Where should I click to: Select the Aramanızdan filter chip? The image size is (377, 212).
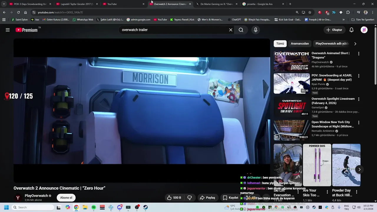300,44
